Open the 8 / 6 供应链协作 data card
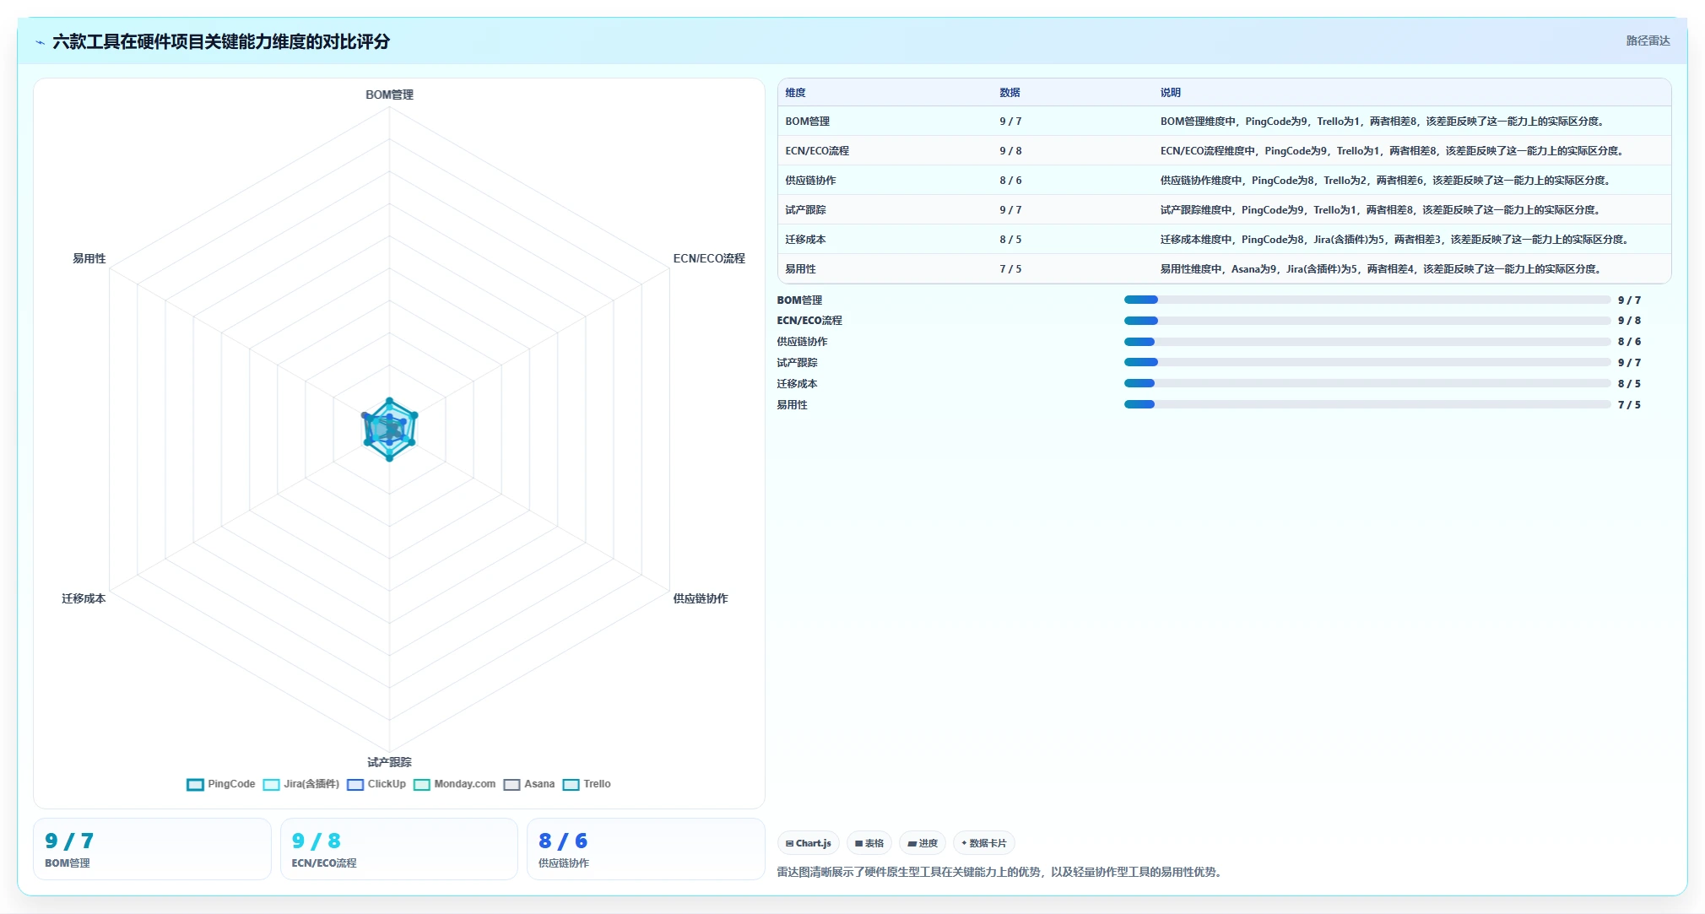 (x=646, y=849)
